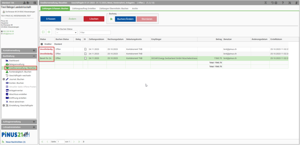Click the Konten /Buchen eye icon

click(x=7, y=83)
